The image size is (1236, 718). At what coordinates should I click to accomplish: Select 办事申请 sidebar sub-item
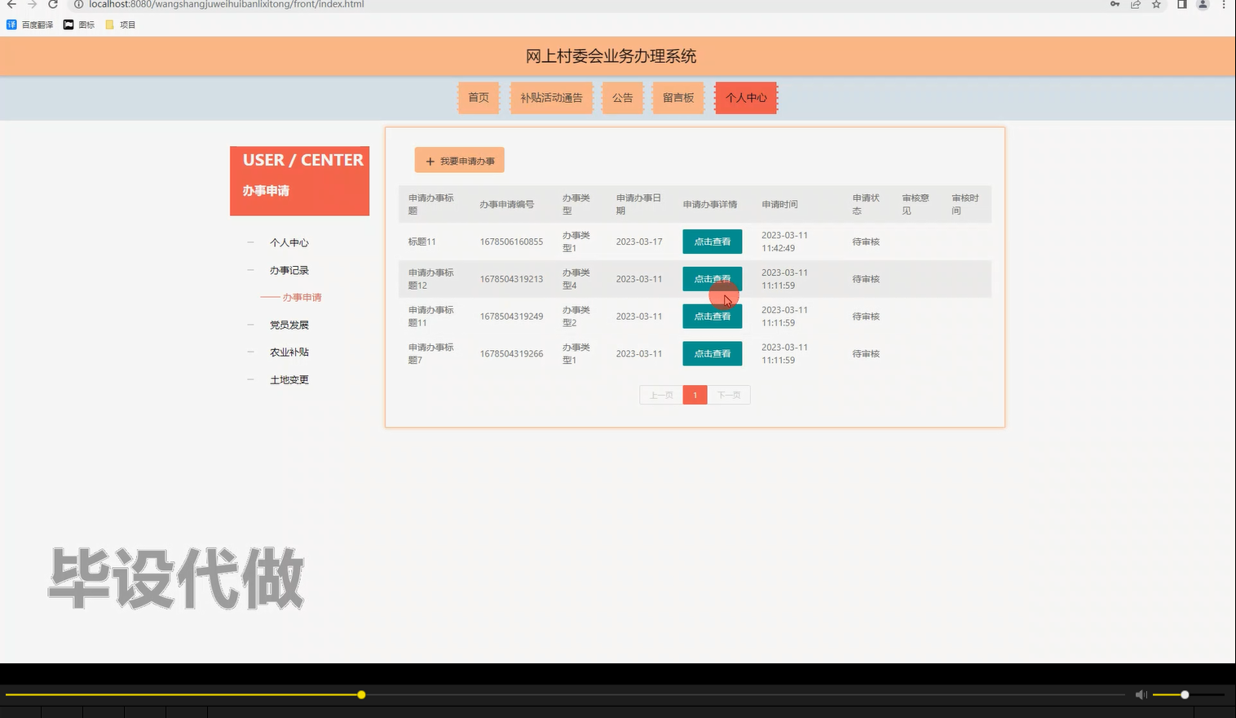coord(302,298)
